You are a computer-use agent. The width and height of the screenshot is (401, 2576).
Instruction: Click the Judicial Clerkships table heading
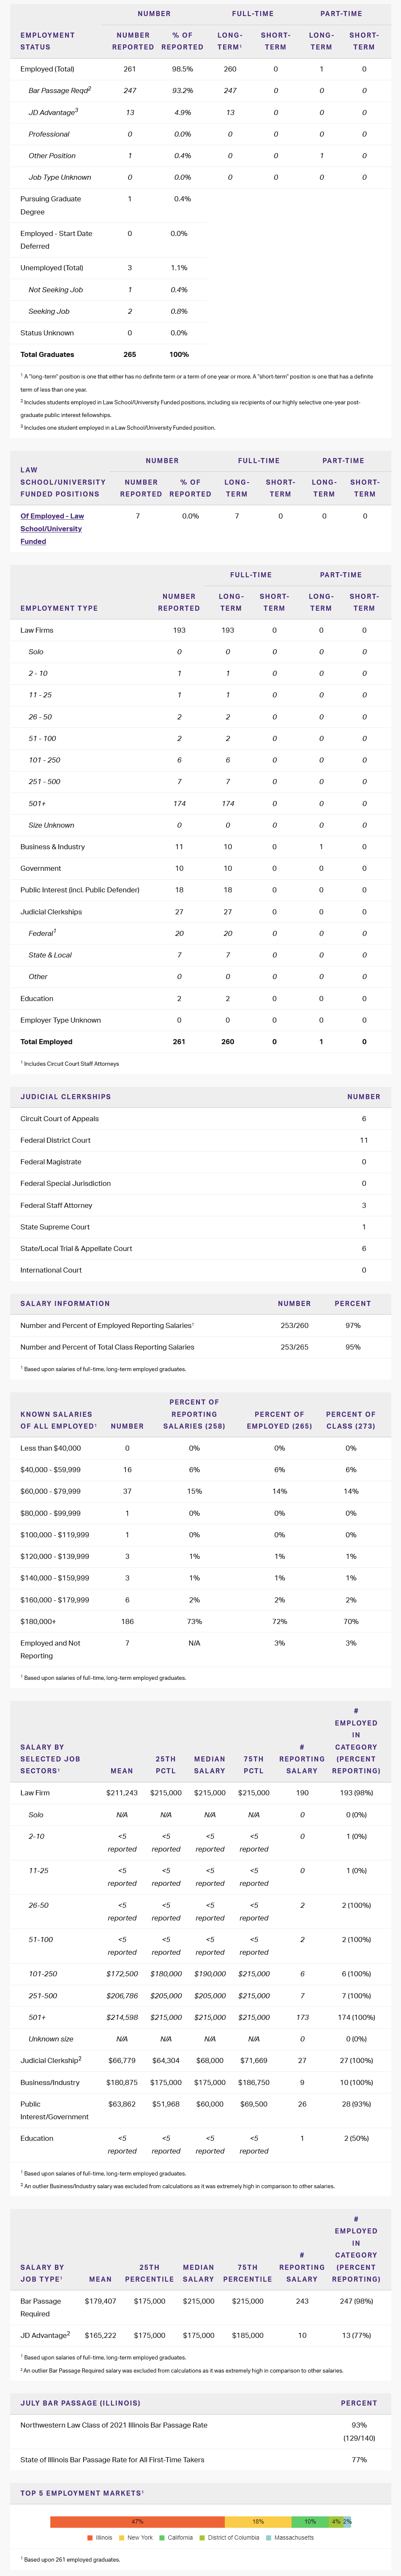[x=66, y=1096]
